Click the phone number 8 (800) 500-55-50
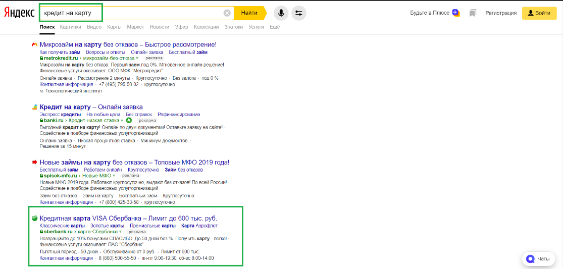The width and height of the screenshot is (563, 269). pos(118,258)
